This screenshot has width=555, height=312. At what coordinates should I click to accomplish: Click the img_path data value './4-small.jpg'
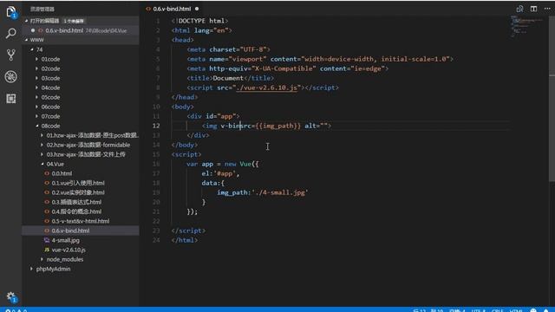coord(279,192)
